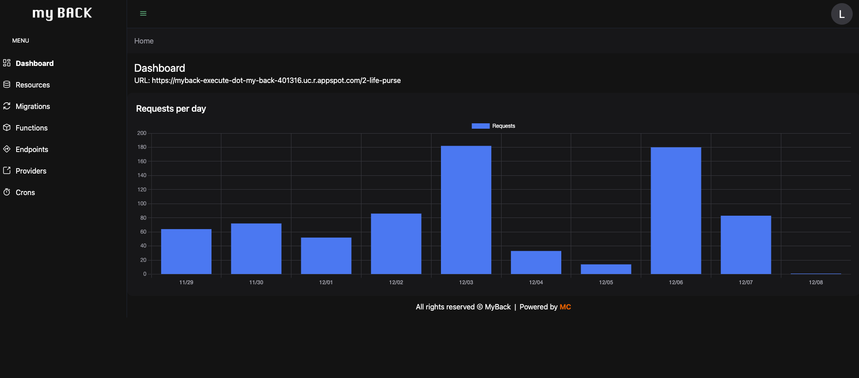Image resolution: width=859 pixels, height=378 pixels.
Task: Click the my BACK logo
Action: coord(62,13)
